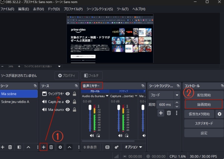Open the 編集(E) menu
The height and width of the screenshot is (159, 224).
[x=24, y=9]
